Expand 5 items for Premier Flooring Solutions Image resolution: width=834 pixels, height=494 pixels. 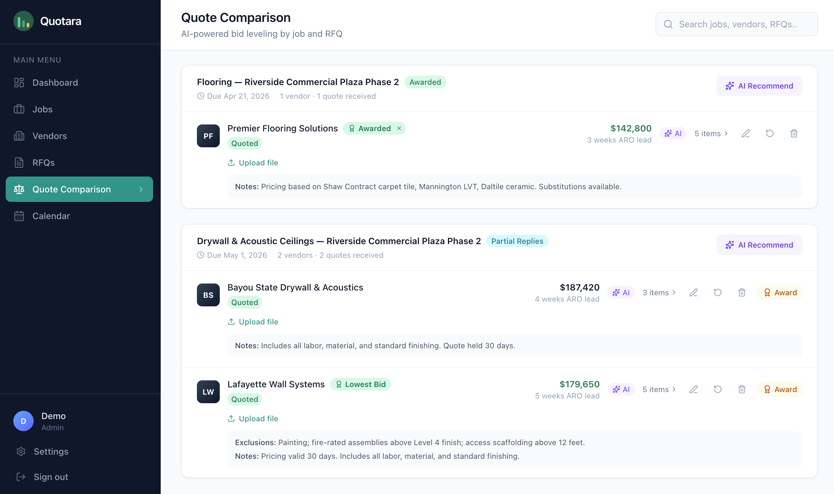pos(711,133)
